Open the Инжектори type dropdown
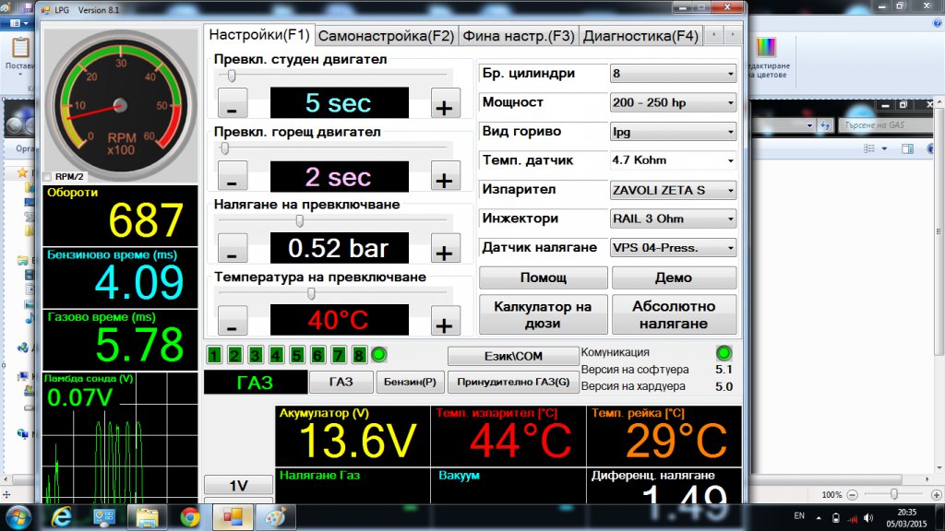 673,219
